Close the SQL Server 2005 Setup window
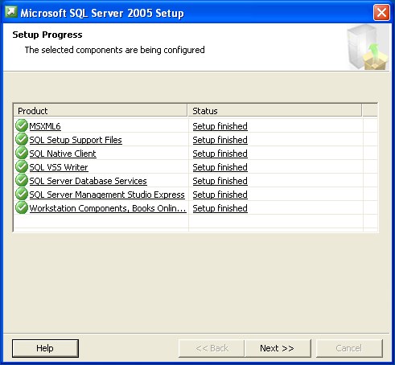 [x=381, y=12]
